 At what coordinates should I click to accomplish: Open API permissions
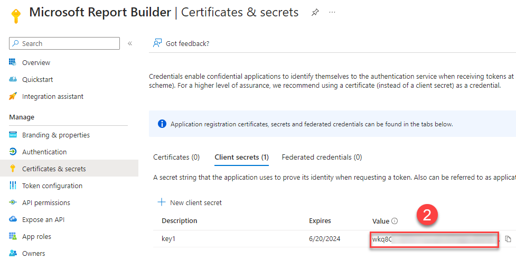pos(46,202)
